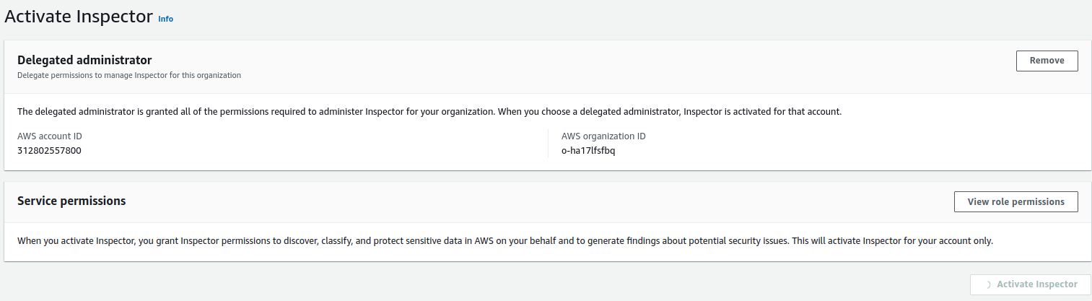
Task: Click the AWS organization ID label
Action: coord(603,136)
